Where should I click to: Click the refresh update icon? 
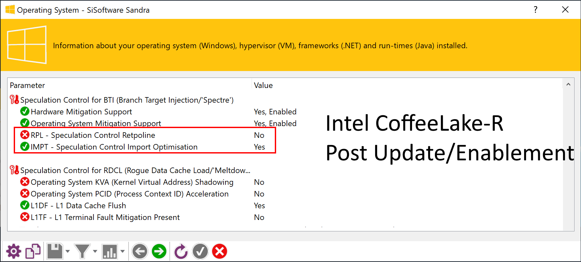click(x=181, y=251)
